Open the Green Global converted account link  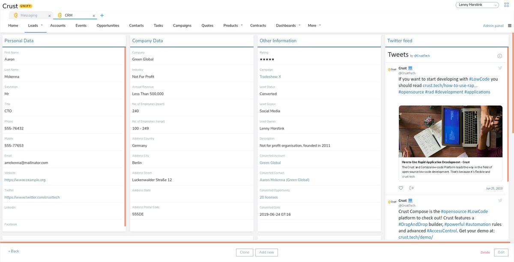click(x=270, y=163)
